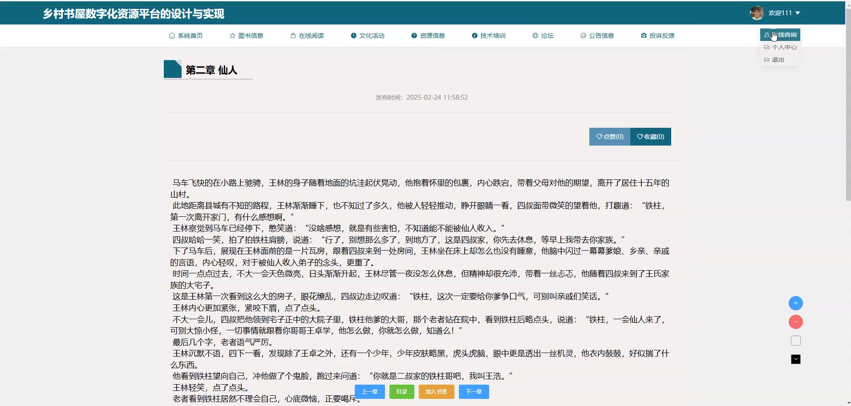851x406 pixels.
Task: Select 个人中心 in the user menu
Action: coord(780,47)
